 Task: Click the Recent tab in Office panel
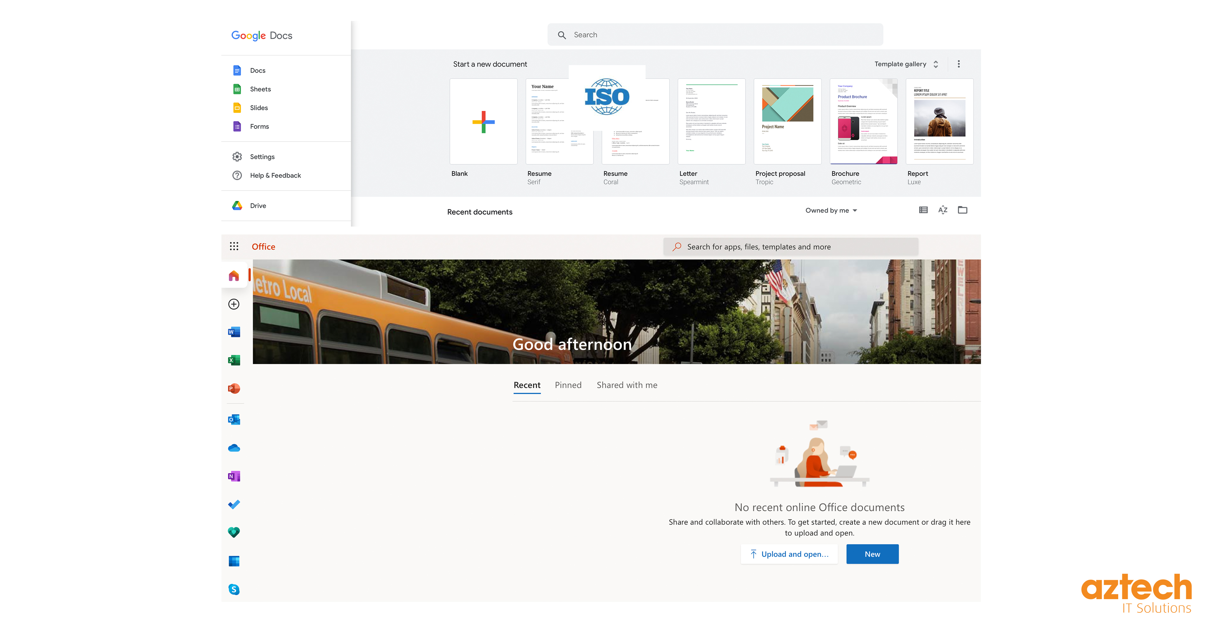click(528, 385)
